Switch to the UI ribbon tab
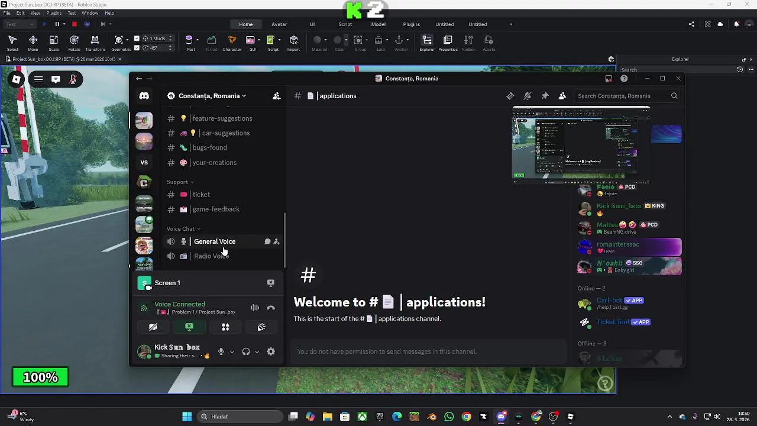This screenshot has height=426, width=757. pyautogui.click(x=312, y=24)
